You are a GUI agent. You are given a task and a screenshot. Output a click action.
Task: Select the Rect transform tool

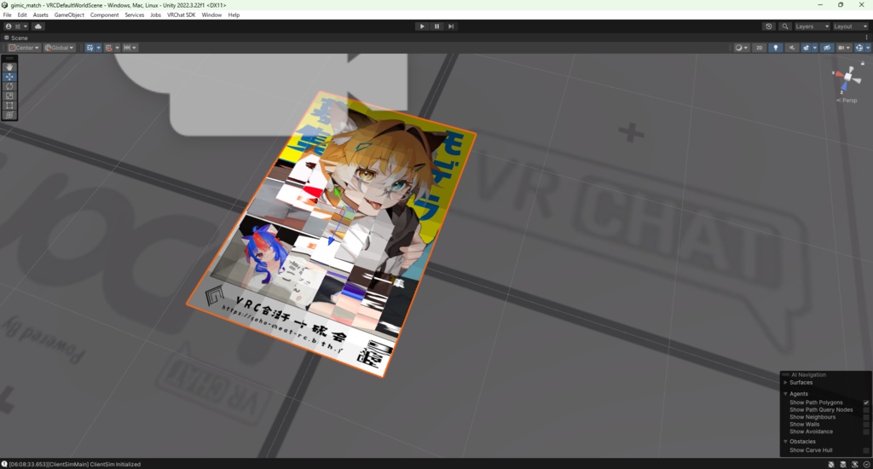coord(9,105)
